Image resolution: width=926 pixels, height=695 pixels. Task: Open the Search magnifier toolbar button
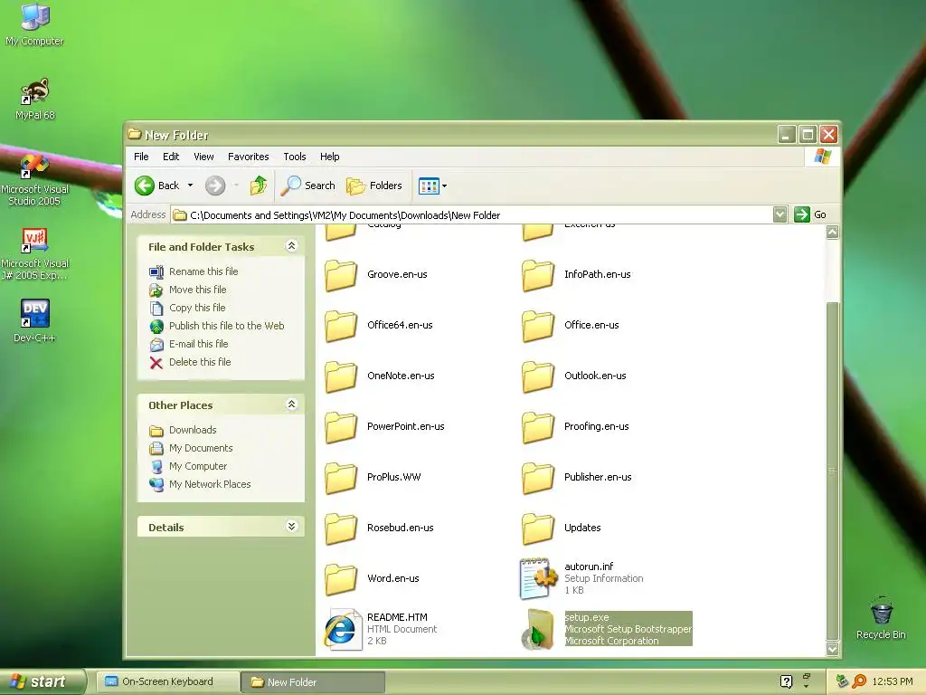point(307,186)
